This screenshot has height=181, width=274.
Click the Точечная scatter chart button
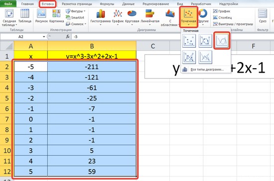pos(188,17)
